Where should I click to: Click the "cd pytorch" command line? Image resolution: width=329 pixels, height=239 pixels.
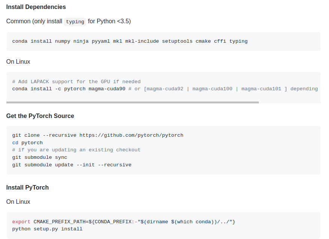[x=27, y=142]
